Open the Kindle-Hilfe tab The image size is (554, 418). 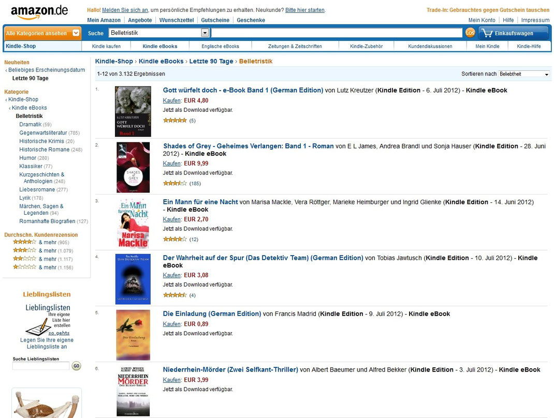529,46
